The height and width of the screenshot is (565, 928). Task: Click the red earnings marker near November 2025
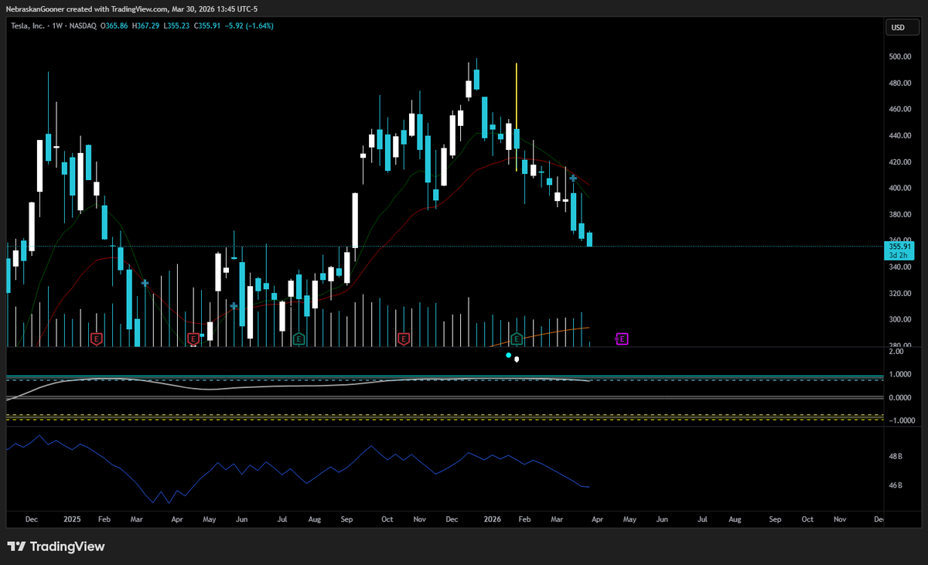pos(403,339)
